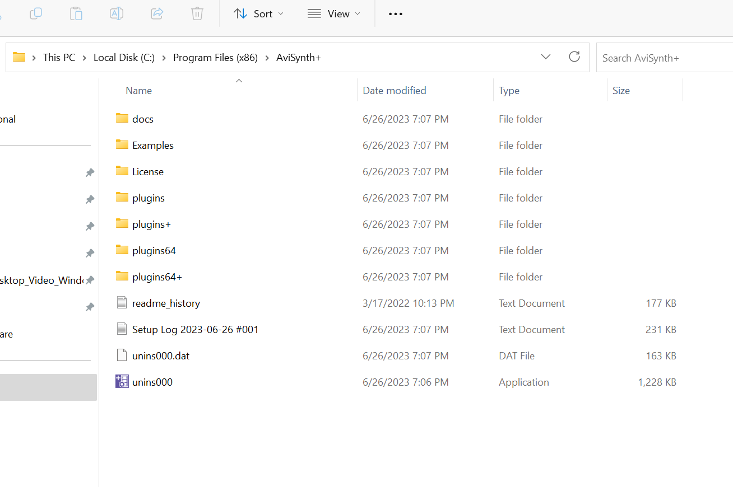
Task: Open the Sort dropdown menu
Action: 258,13
